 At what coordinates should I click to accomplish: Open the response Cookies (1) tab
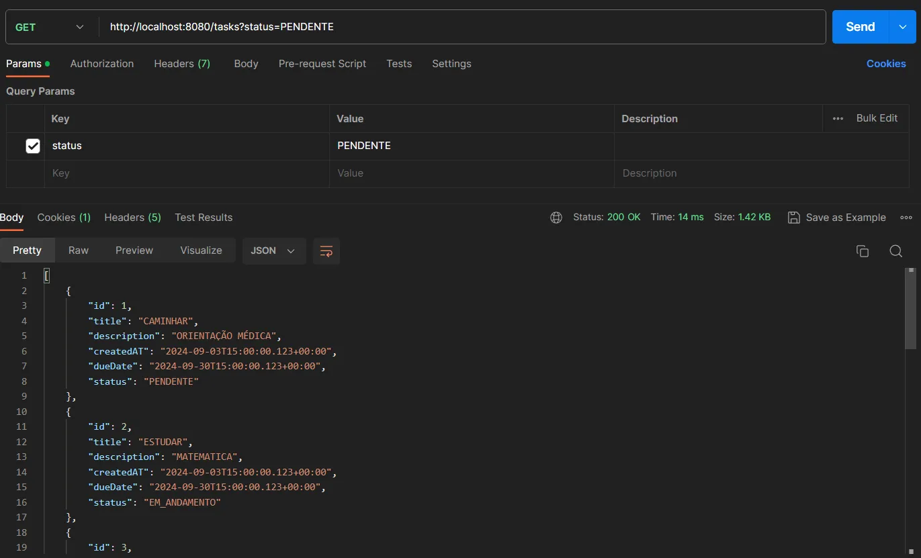(64, 218)
